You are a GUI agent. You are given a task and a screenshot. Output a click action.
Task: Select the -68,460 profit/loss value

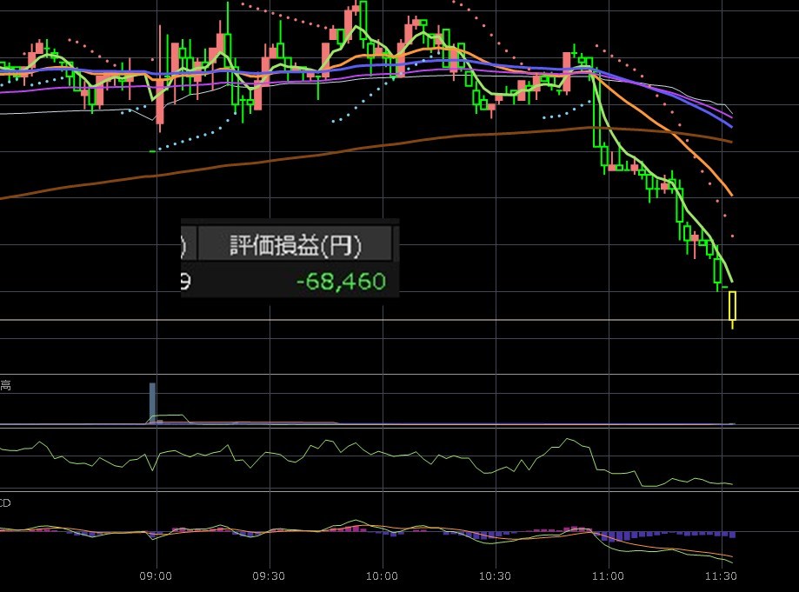[x=340, y=282]
